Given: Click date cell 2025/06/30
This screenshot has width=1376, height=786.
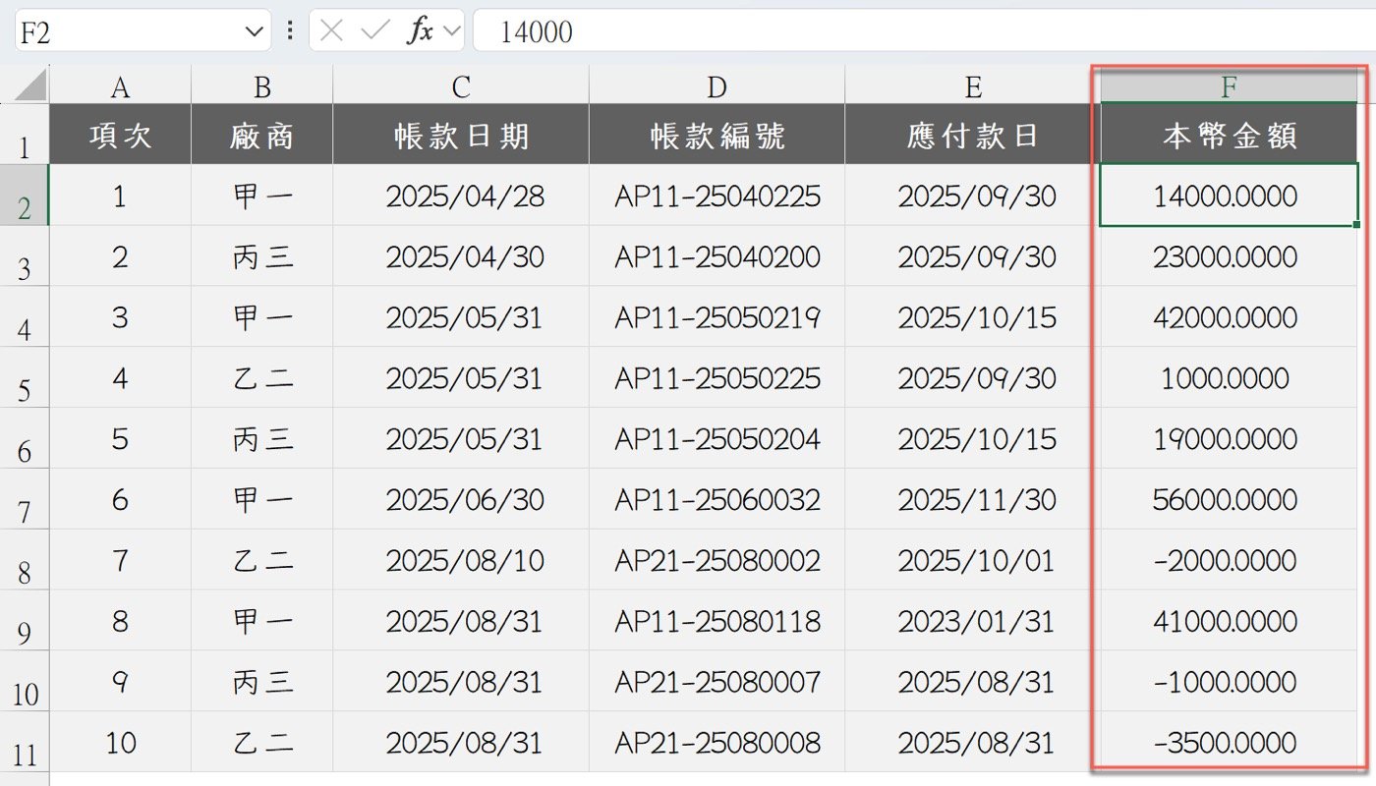Looking at the screenshot, I should point(461,499).
